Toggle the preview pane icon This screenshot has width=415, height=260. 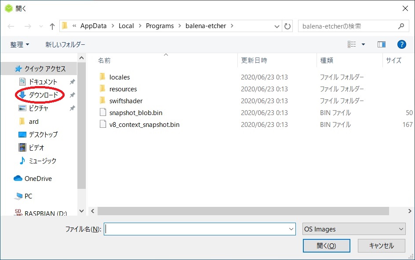[381, 44]
